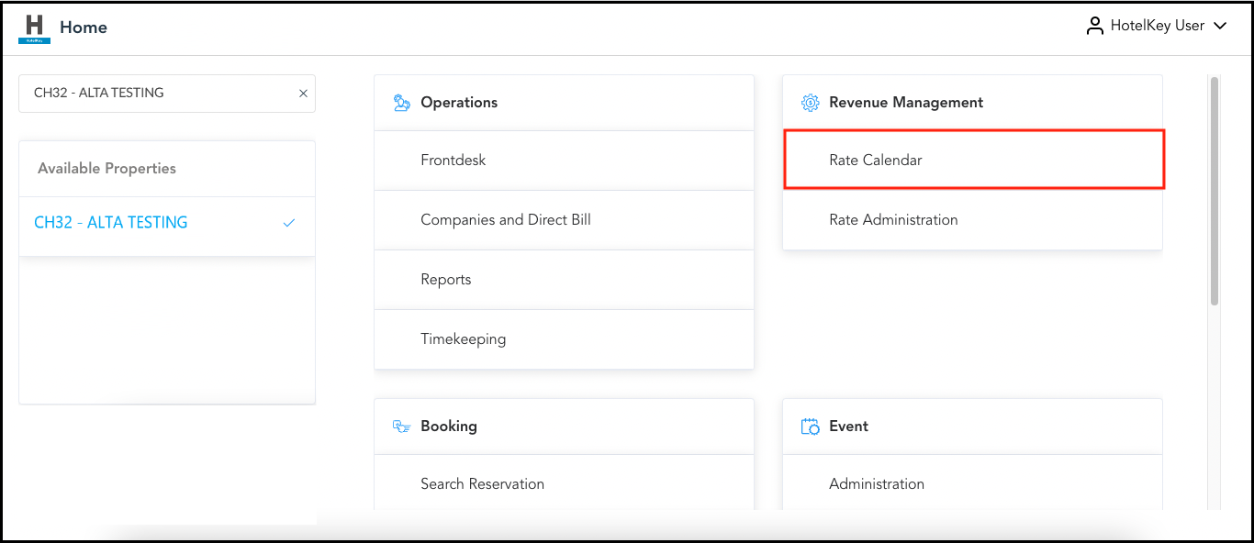Click the checkmark next to CH32 - ALTA TESTING
The height and width of the screenshot is (543, 1254).
(289, 223)
